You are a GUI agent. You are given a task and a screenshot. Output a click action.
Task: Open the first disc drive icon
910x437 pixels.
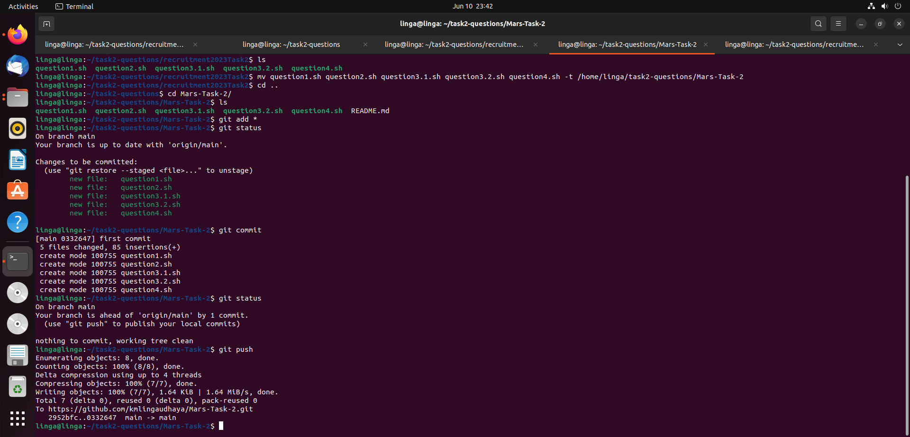point(18,293)
